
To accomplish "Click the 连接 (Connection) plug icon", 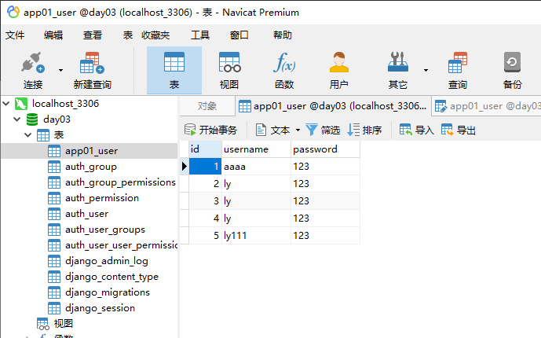I will (x=33, y=62).
